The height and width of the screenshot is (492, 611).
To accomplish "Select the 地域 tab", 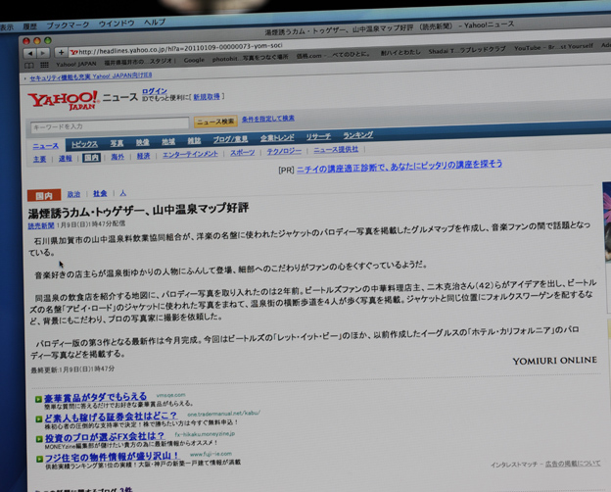I will (168, 142).
